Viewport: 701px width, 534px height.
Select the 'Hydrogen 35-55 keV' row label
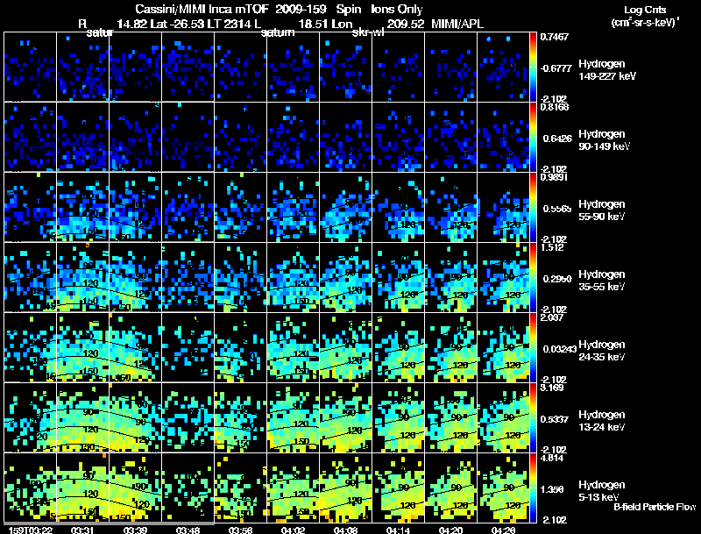602,281
